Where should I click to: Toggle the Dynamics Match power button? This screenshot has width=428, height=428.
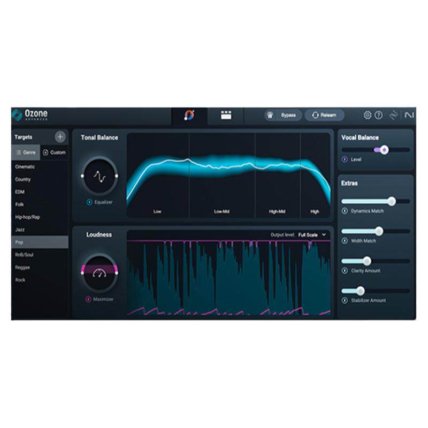point(345,211)
